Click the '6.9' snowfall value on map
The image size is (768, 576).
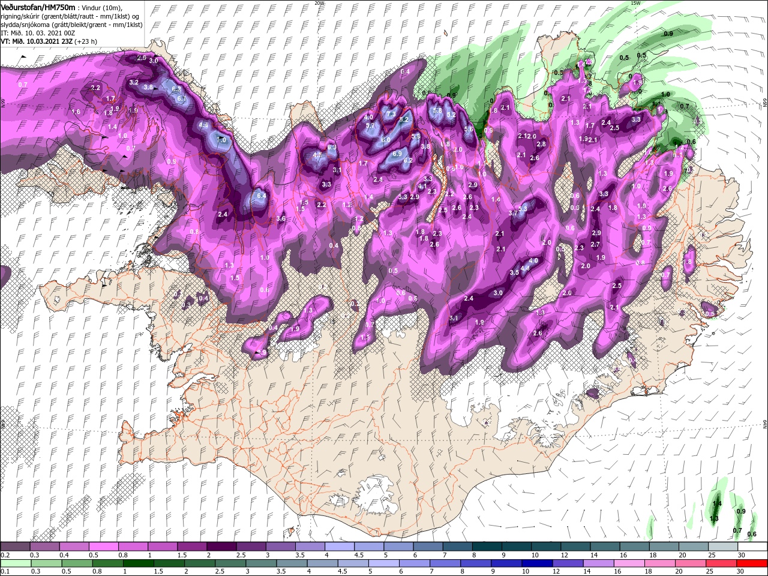(x=397, y=154)
